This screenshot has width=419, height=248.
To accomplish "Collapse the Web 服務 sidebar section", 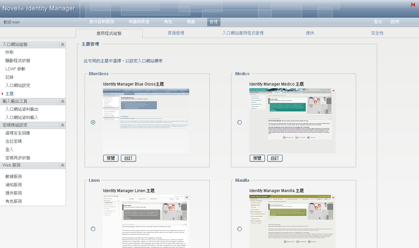I will (x=63, y=165).
